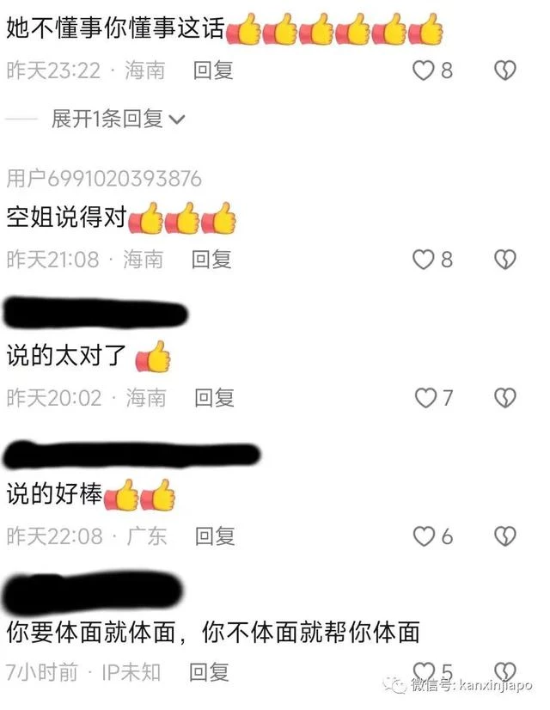Dislike the 说的好棒 comment
Screen dimensions: 550x710
pos(504,536)
